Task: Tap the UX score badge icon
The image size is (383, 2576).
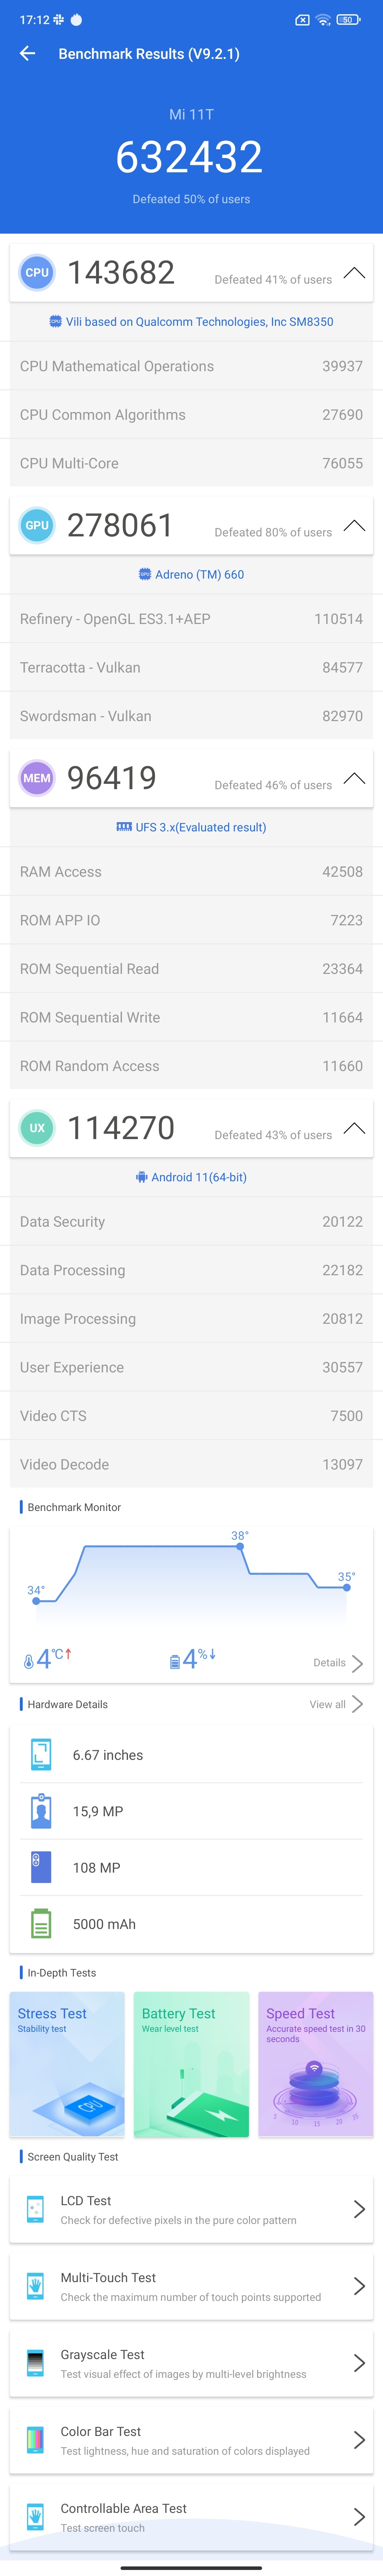Action: click(x=37, y=1128)
